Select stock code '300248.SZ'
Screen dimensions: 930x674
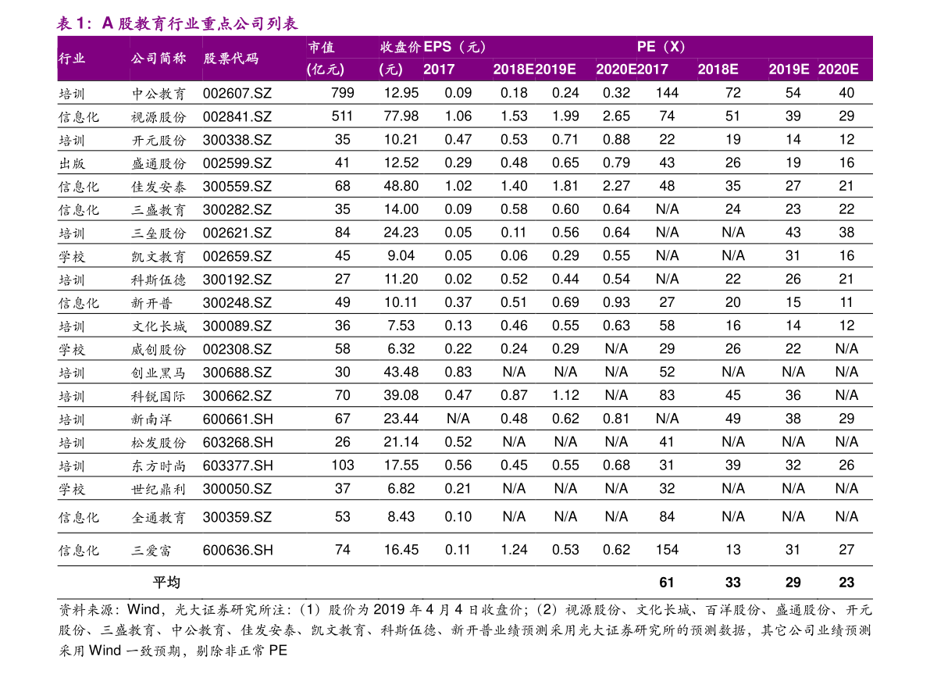(237, 303)
